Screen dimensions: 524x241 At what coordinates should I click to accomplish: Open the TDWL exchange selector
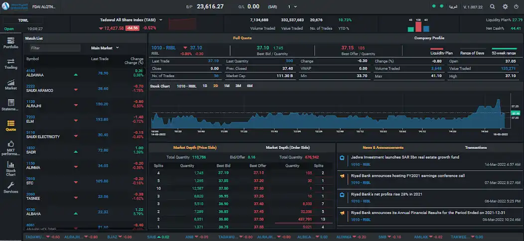pyautogui.click(x=23, y=20)
